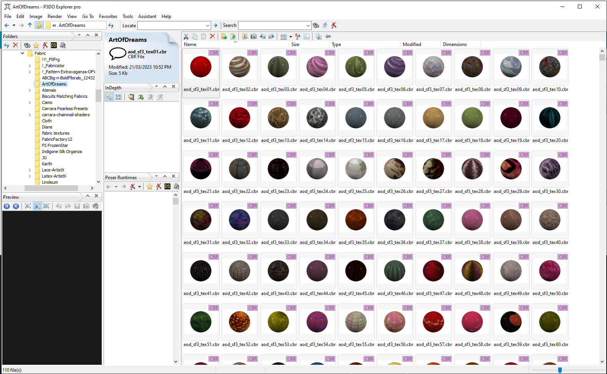Click the vertical scrollbar thumb of the file list
This screenshot has width=607, height=374.
pos(602,58)
